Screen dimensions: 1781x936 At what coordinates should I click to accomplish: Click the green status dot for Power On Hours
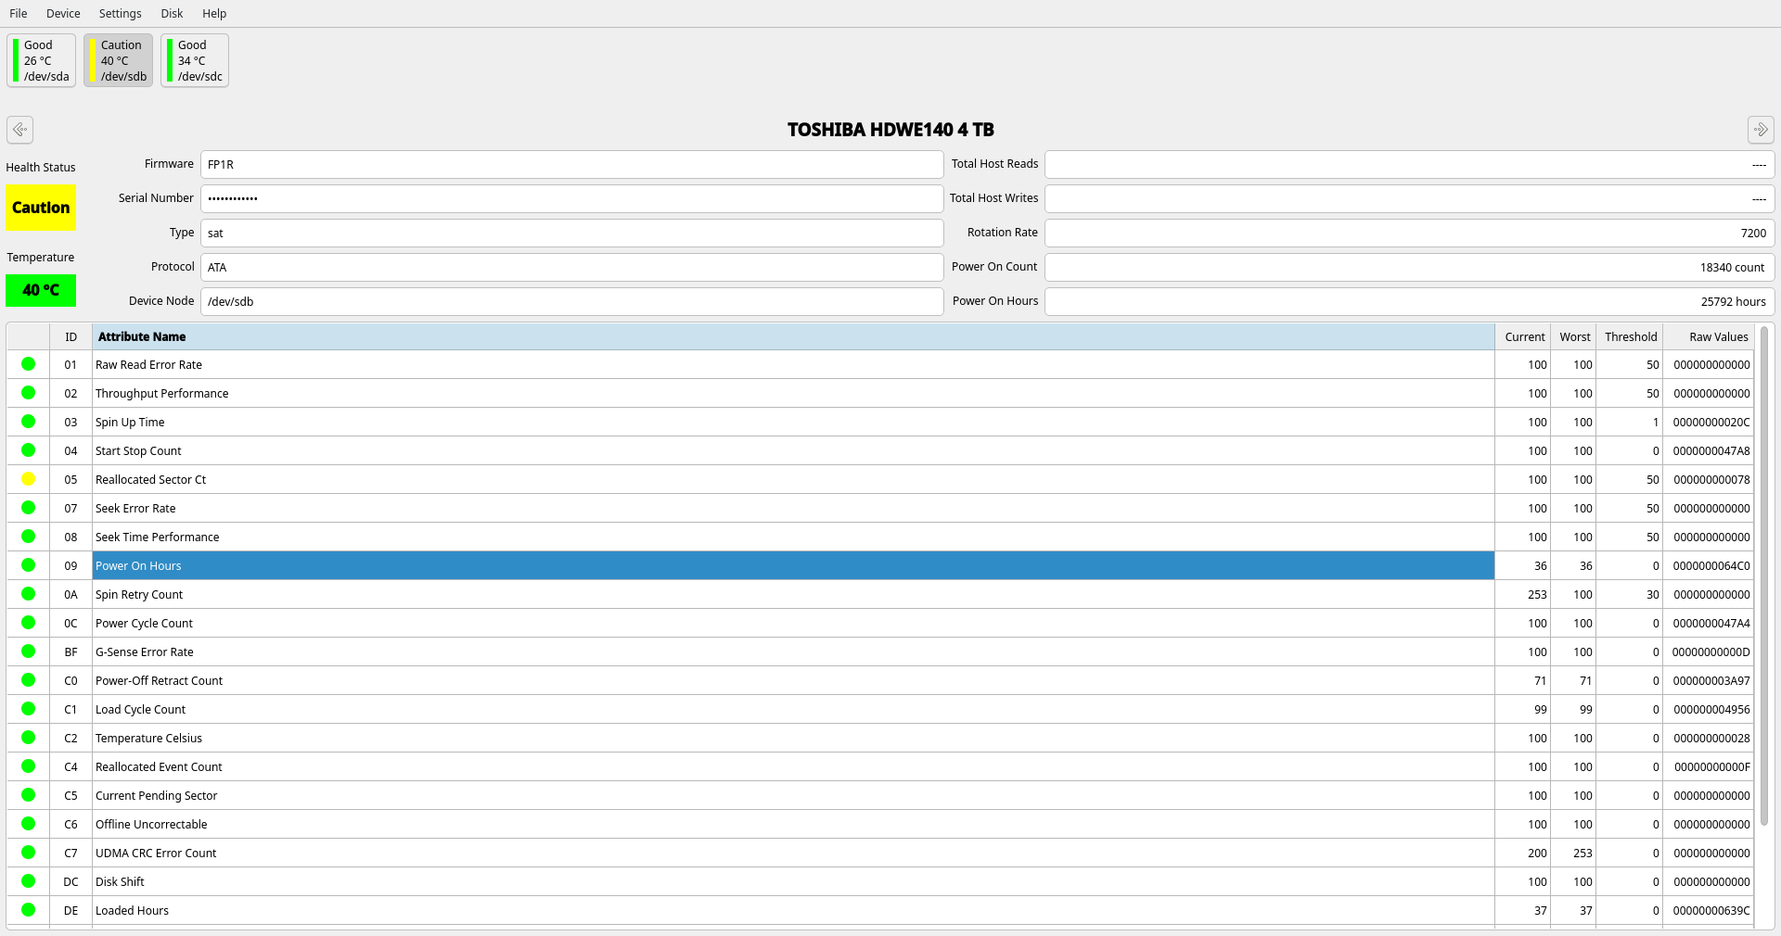click(x=28, y=565)
